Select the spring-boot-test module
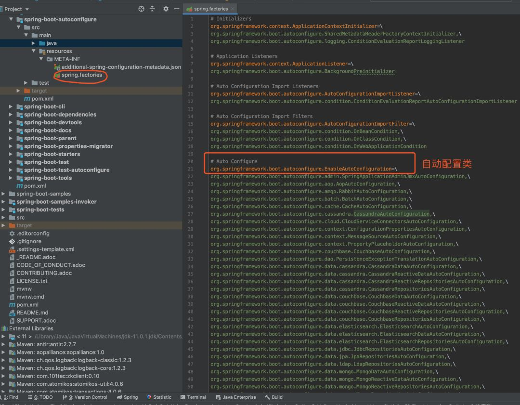The width and height of the screenshot is (520, 405). pos(46,162)
